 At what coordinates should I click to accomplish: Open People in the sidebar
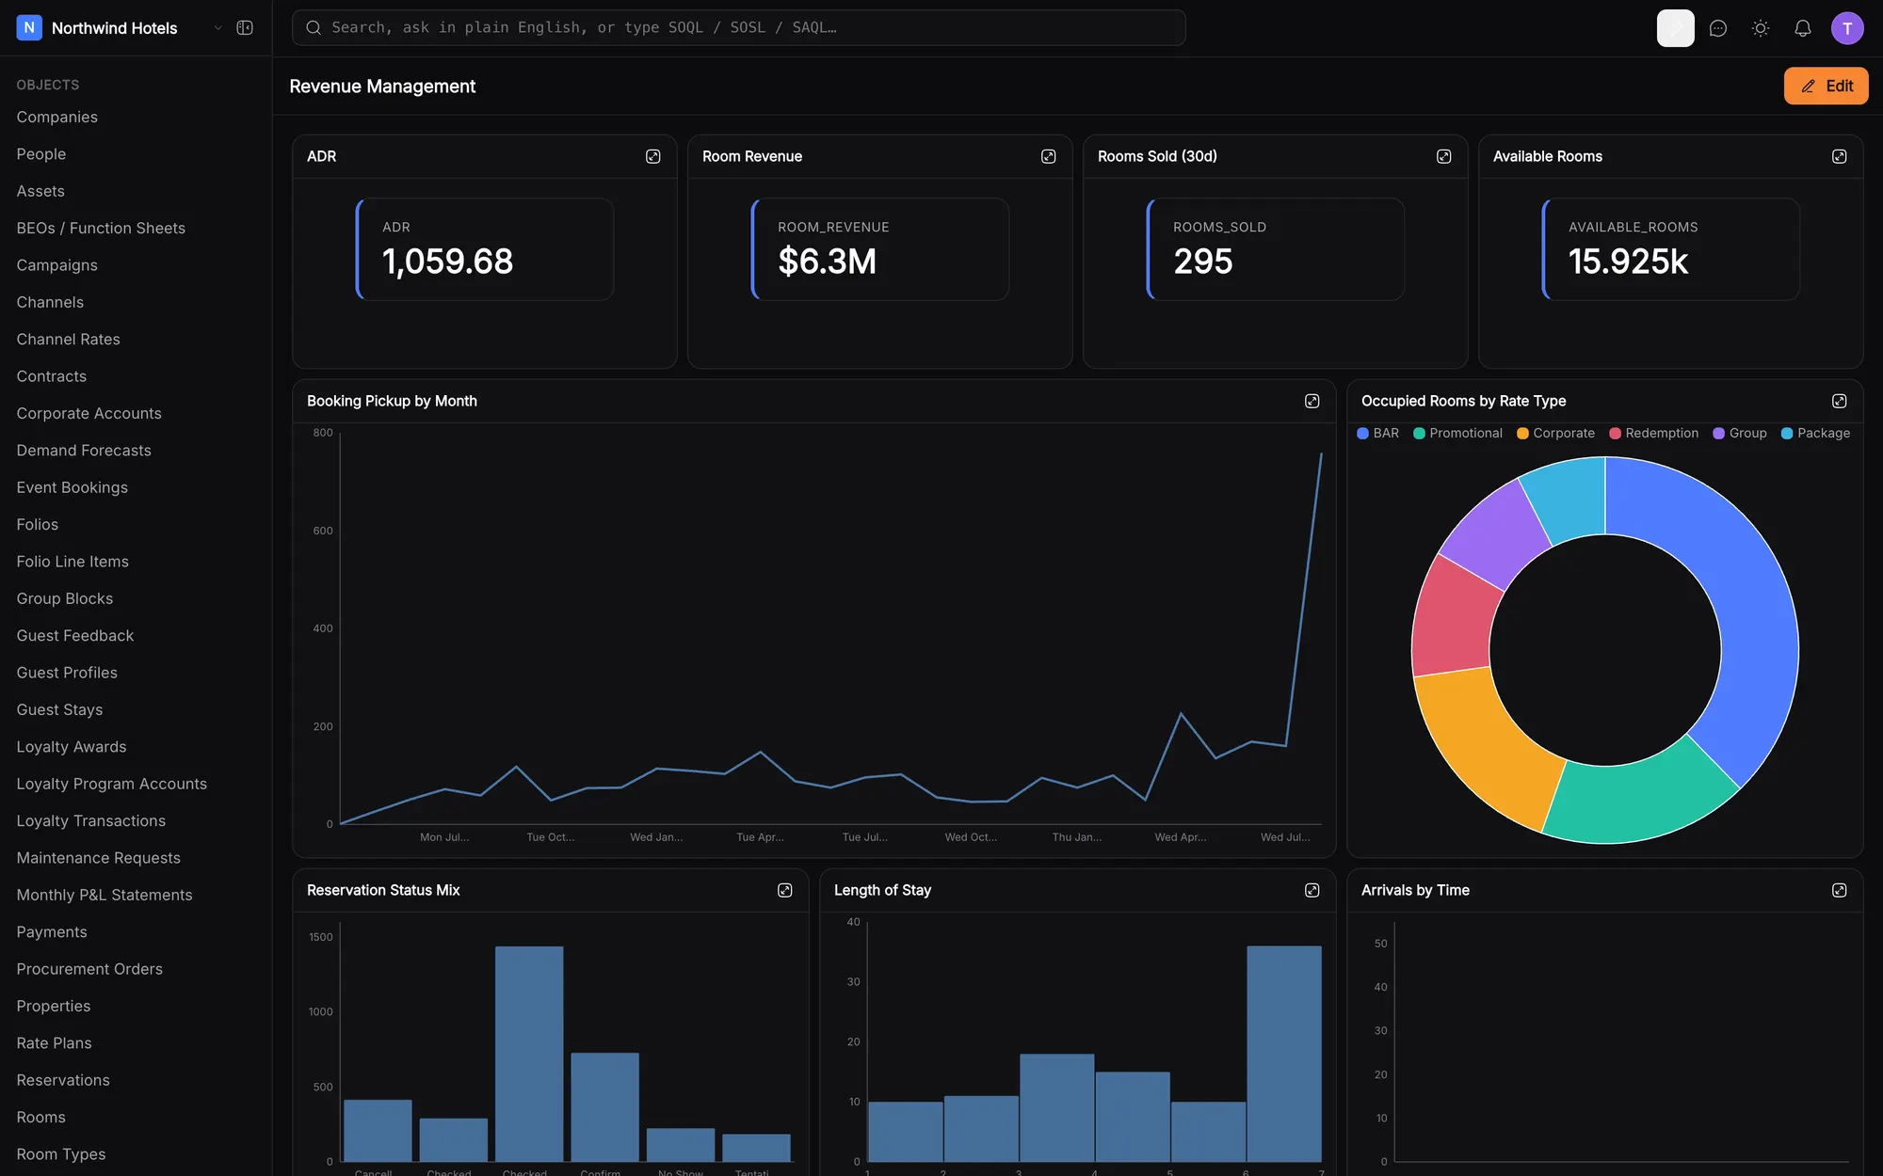coord(41,153)
